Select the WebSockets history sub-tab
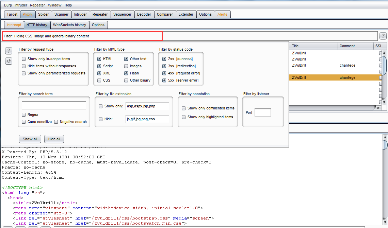This screenshot has height=228, width=388. click(69, 25)
